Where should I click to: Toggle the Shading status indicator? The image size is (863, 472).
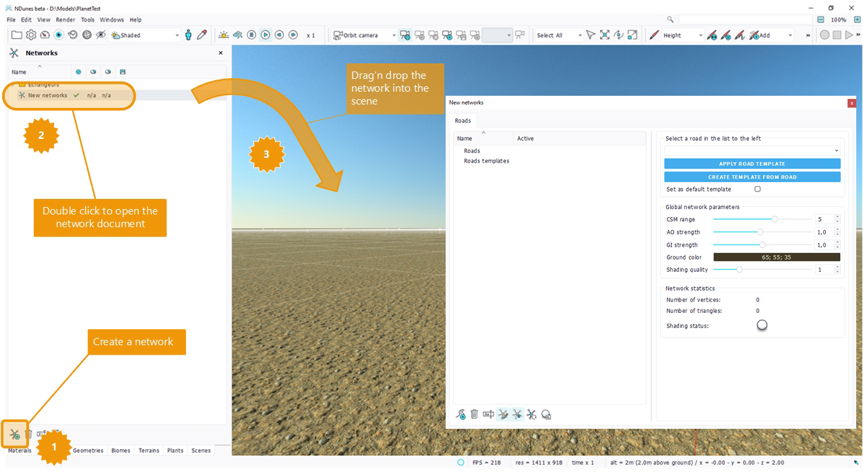coord(762,325)
